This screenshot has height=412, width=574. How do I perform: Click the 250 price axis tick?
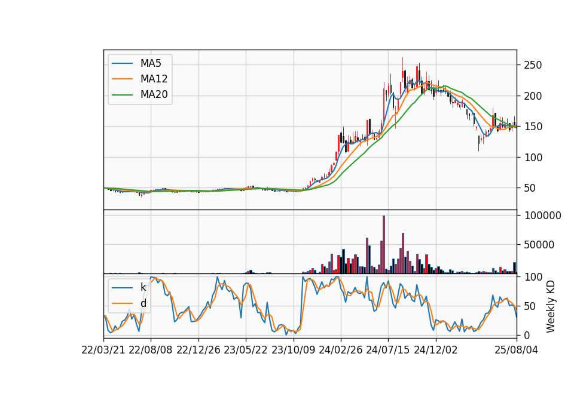coord(533,66)
